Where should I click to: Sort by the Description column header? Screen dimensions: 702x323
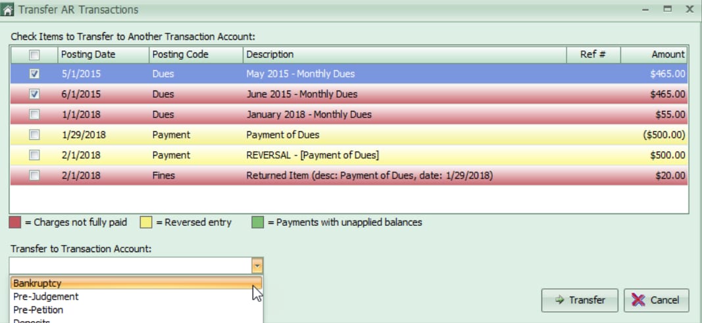[405, 54]
